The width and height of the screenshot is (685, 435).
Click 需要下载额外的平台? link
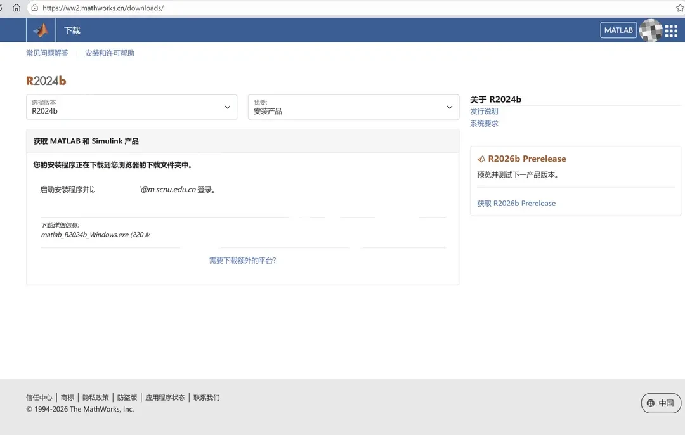click(242, 261)
